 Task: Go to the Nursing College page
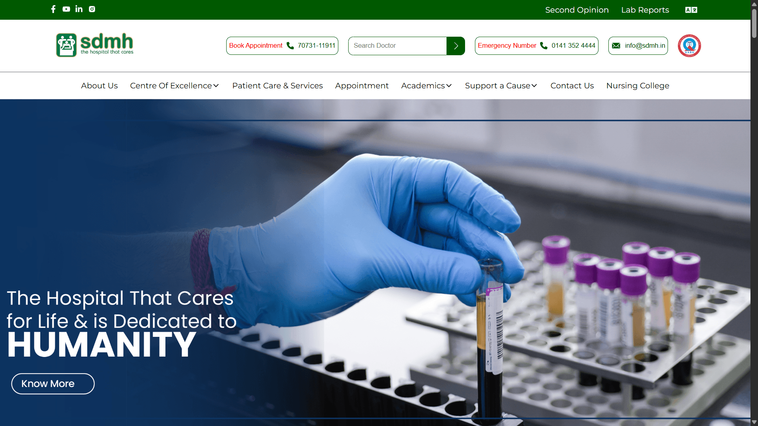click(638, 86)
